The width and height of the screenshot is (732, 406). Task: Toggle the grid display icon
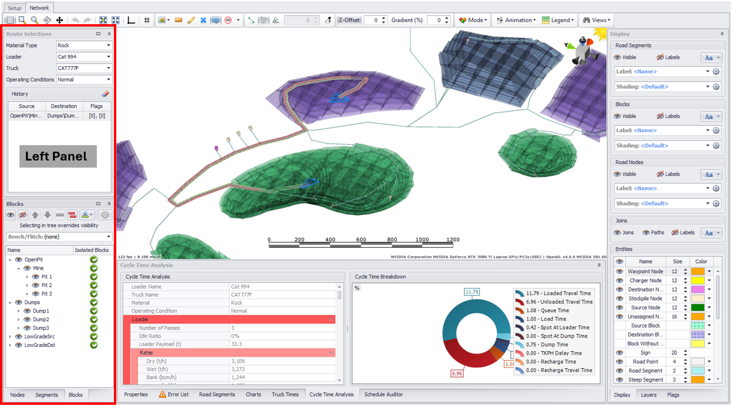(146, 20)
